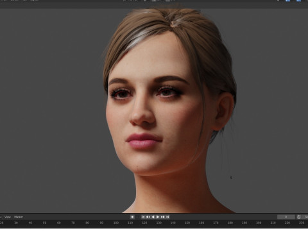Screen dimensions: 308x231
Task: Click frame 50 on timeline ruler
Action: (x=44, y=223)
